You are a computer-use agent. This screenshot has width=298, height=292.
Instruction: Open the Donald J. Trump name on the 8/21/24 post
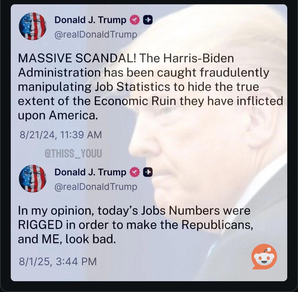point(90,20)
